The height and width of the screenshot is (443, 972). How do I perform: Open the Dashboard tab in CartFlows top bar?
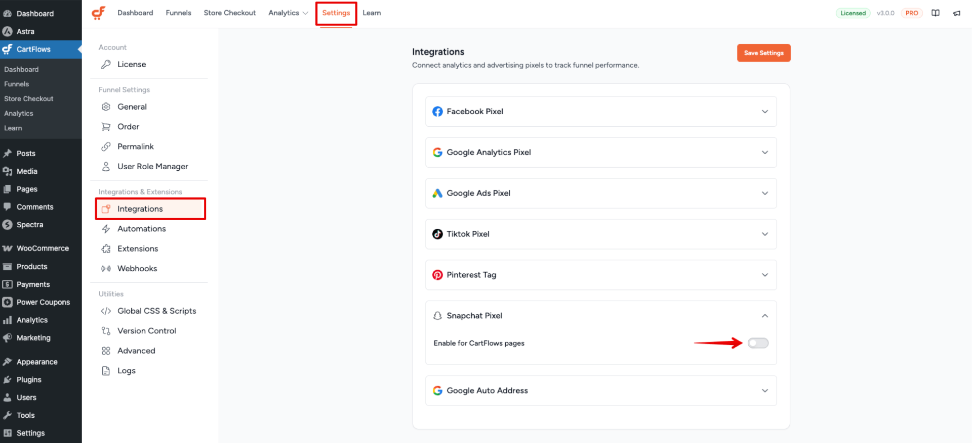(135, 13)
